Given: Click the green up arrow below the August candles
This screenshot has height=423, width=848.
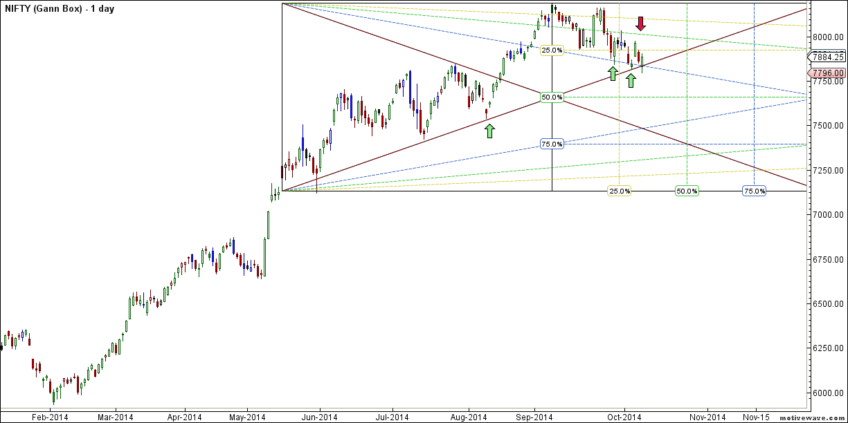Looking at the screenshot, I should tap(489, 130).
